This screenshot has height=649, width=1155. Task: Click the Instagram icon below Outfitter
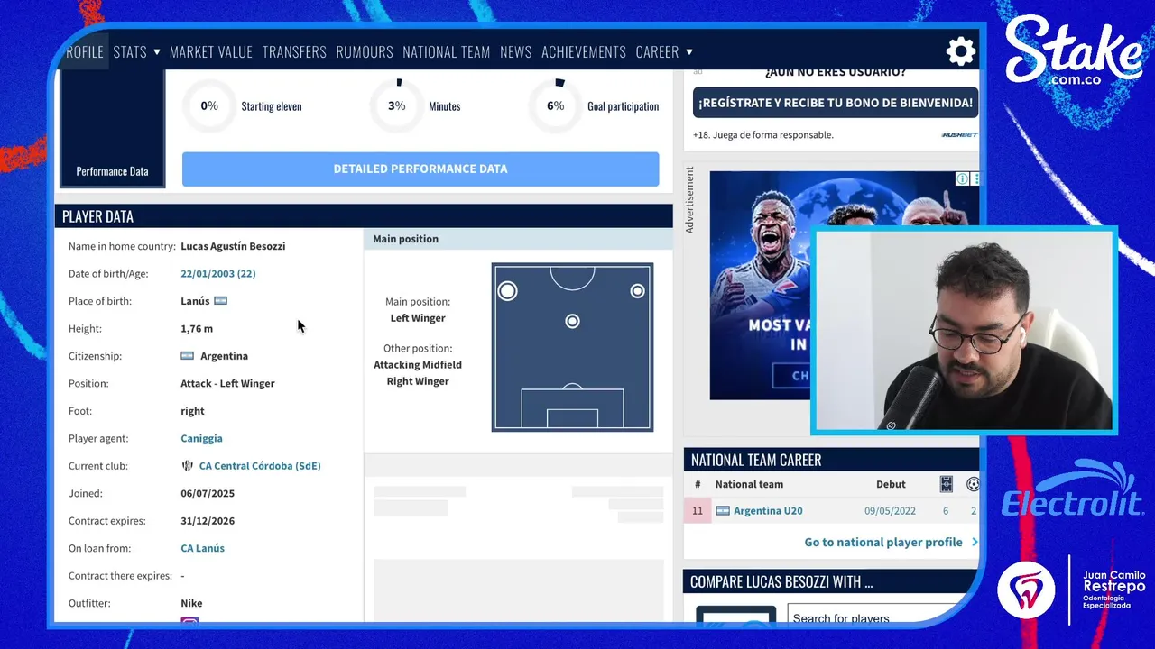coord(189,622)
